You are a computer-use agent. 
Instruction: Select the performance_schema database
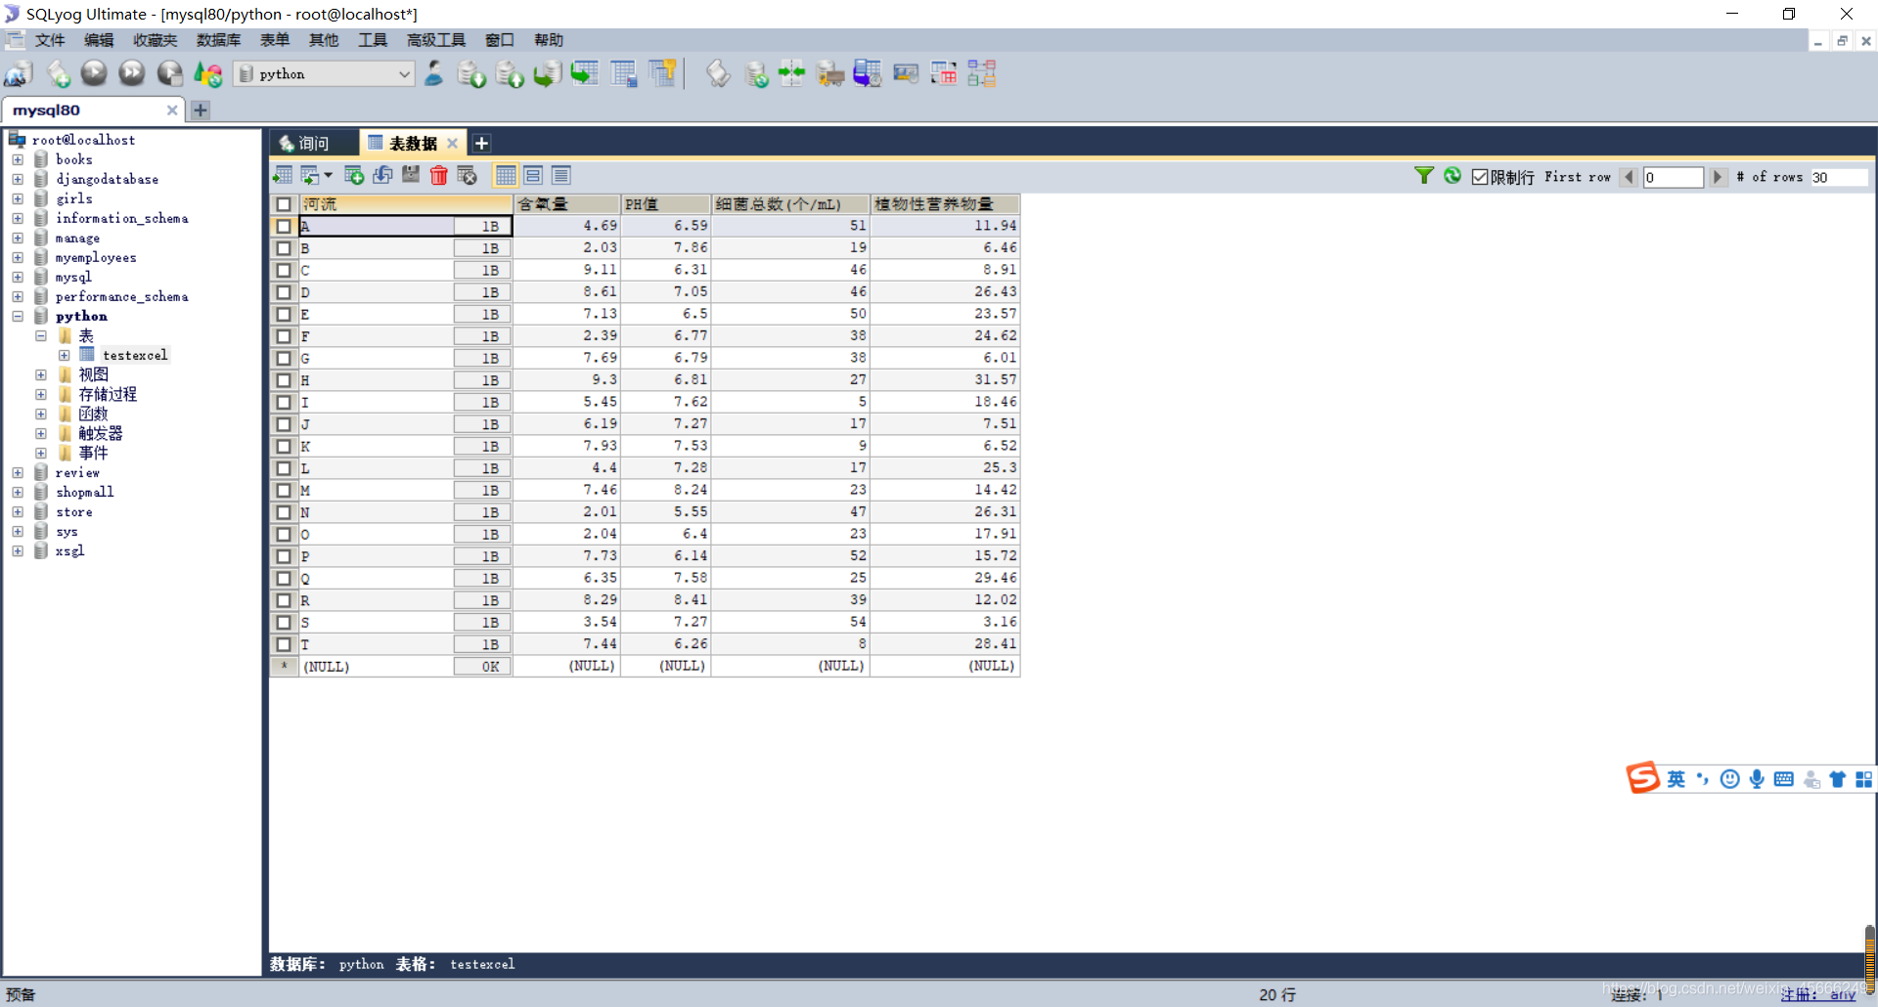pos(121,296)
